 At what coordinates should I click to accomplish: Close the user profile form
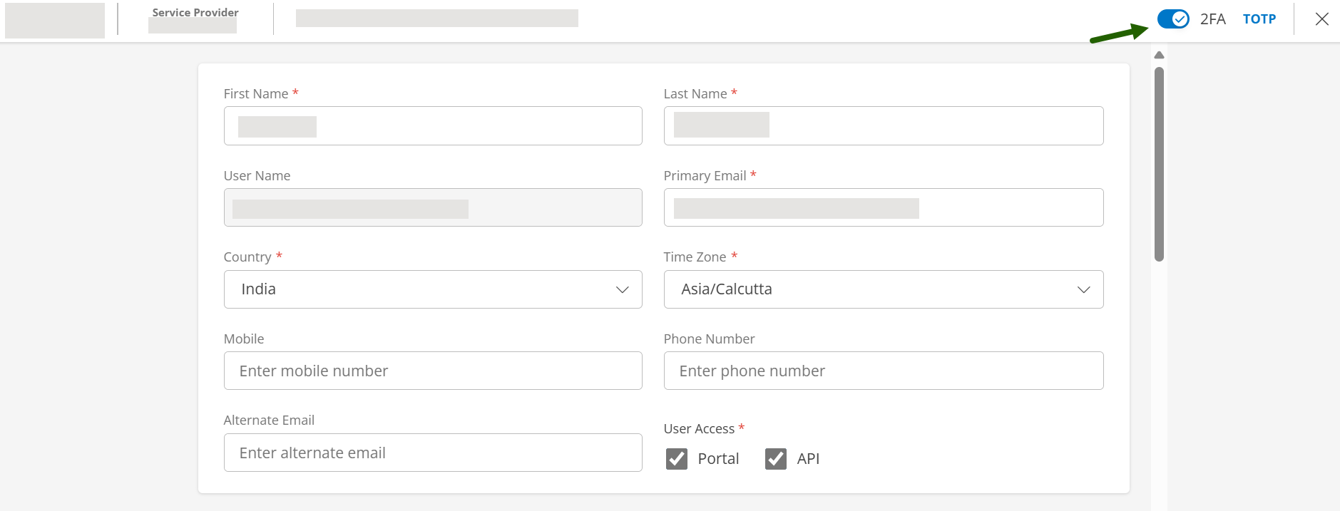pyautogui.click(x=1321, y=19)
